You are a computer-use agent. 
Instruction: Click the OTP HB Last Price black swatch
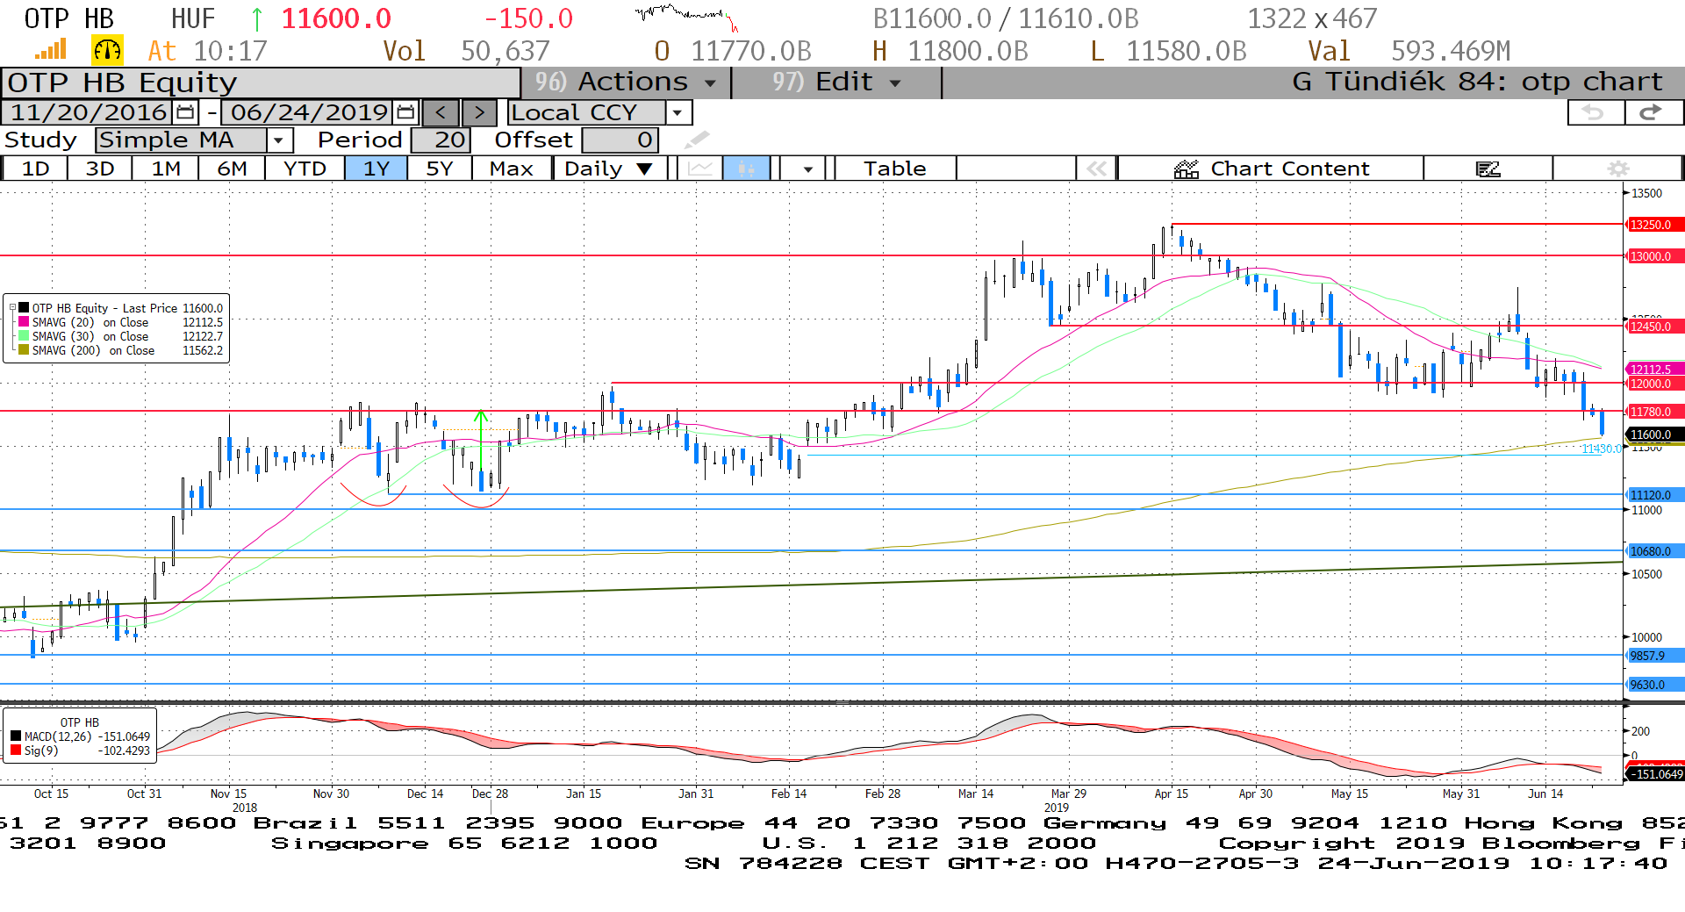point(25,308)
